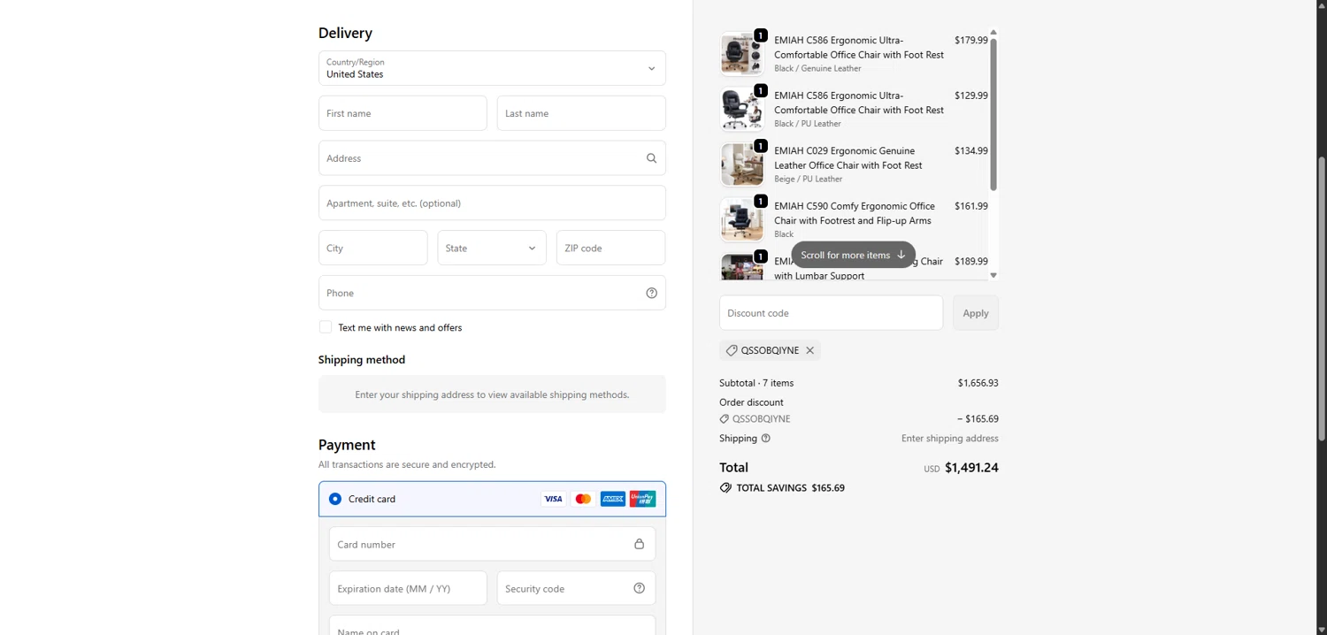1327x635 pixels.
Task: Click the shipping info question mark icon
Action: 766,438
